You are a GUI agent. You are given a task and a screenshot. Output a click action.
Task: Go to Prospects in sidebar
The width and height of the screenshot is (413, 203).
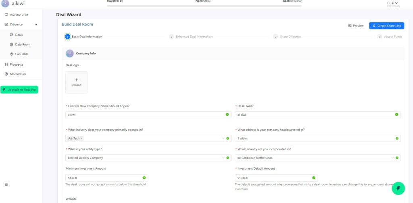(x=17, y=64)
